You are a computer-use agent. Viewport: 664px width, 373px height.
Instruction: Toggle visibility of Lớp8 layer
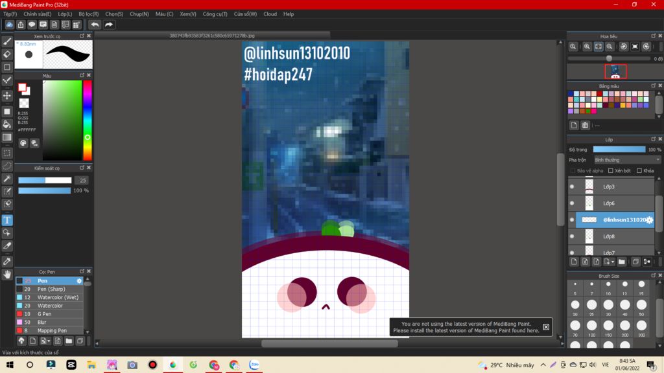click(572, 236)
